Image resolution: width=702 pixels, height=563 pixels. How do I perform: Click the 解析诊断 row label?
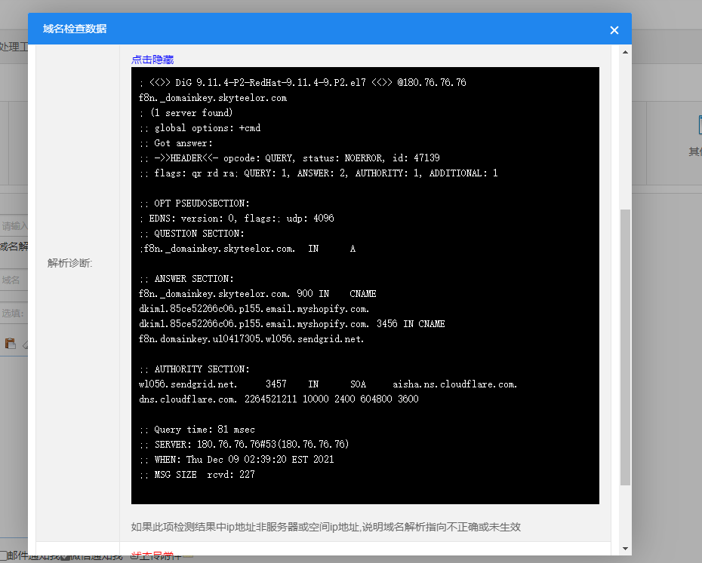(69, 263)
